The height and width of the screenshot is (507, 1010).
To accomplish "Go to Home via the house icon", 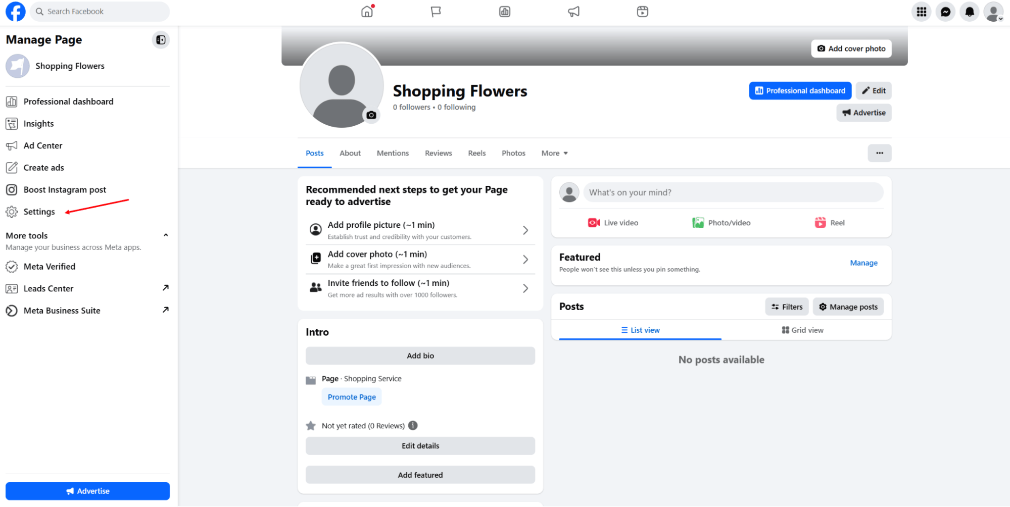I will click(367, 11).
